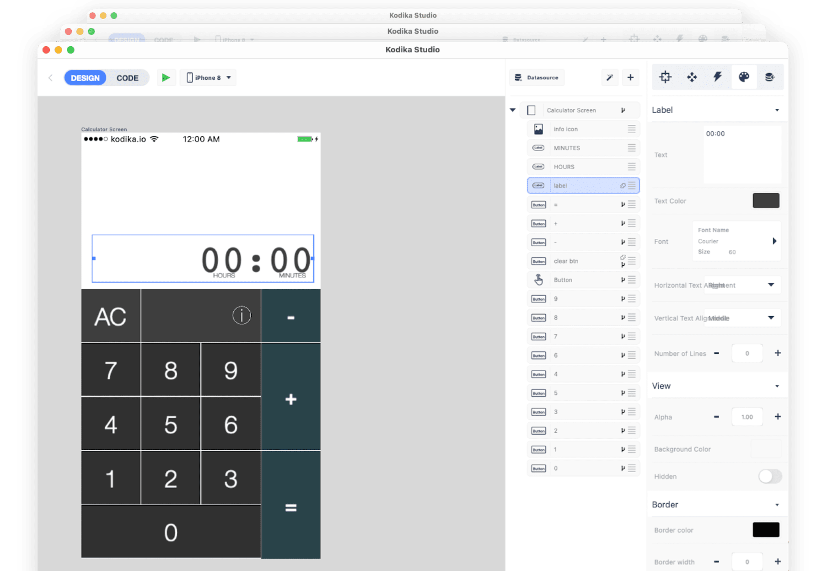This screenshot has width=817, height=571.
Task: Edit the Text field containing 00:00
Action: pyautogui.click(x=742, y=156)
